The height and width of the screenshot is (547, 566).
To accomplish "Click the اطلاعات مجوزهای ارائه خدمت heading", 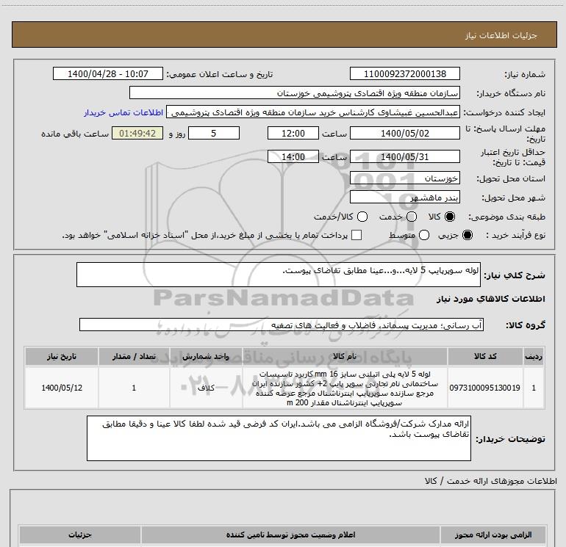I will (491, 481).
